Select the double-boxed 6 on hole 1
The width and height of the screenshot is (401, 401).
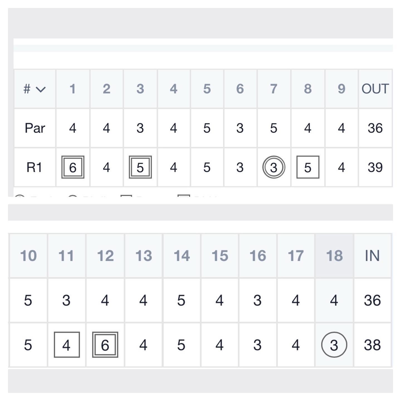pos(73,167)
